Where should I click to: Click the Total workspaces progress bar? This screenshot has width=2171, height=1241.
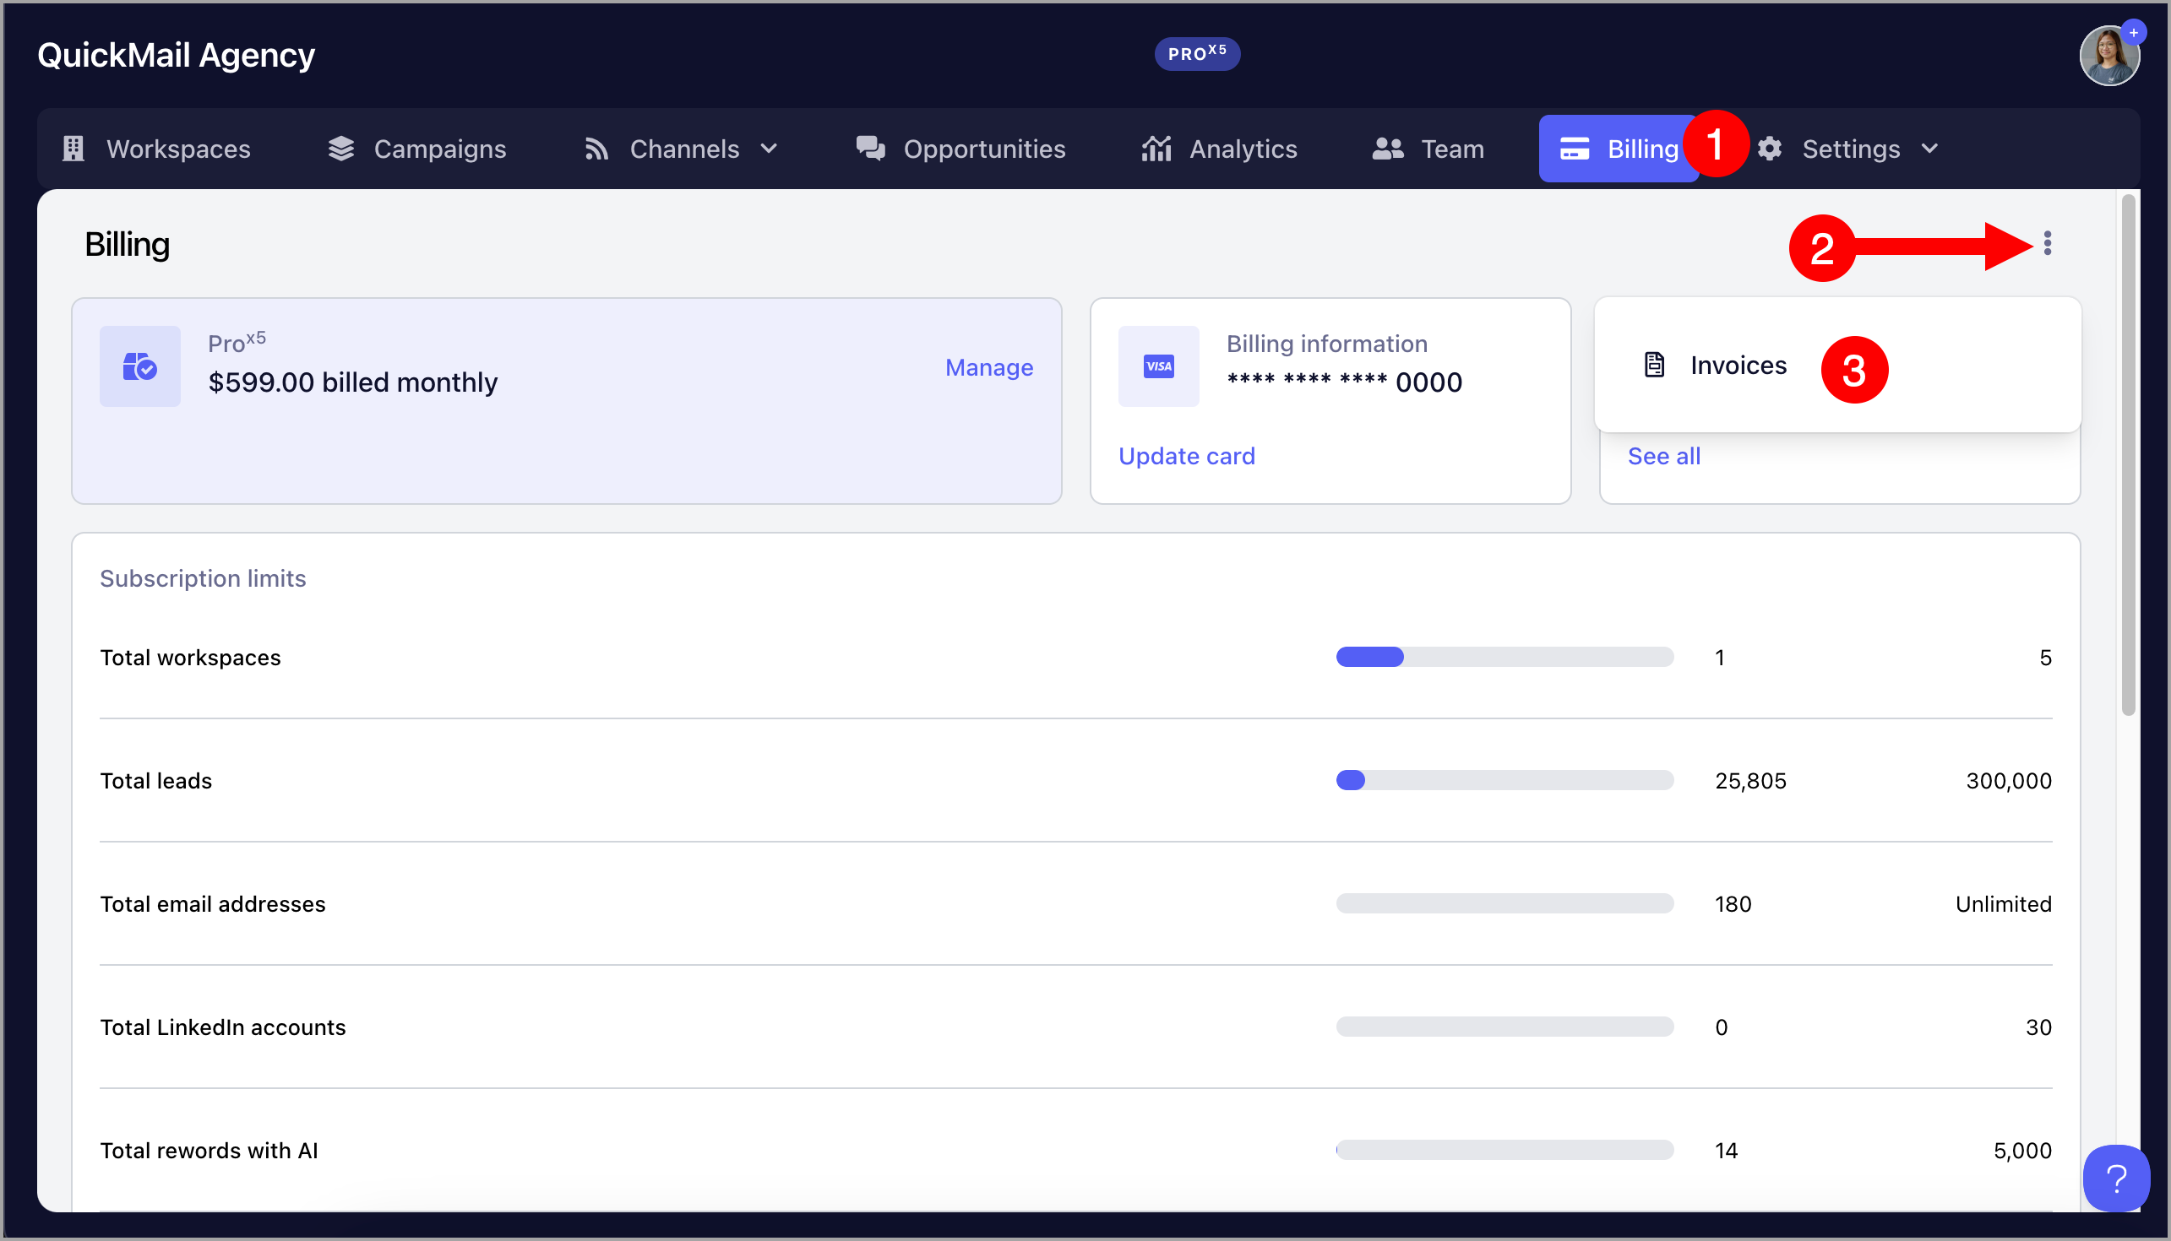[x=1505, y=657]
